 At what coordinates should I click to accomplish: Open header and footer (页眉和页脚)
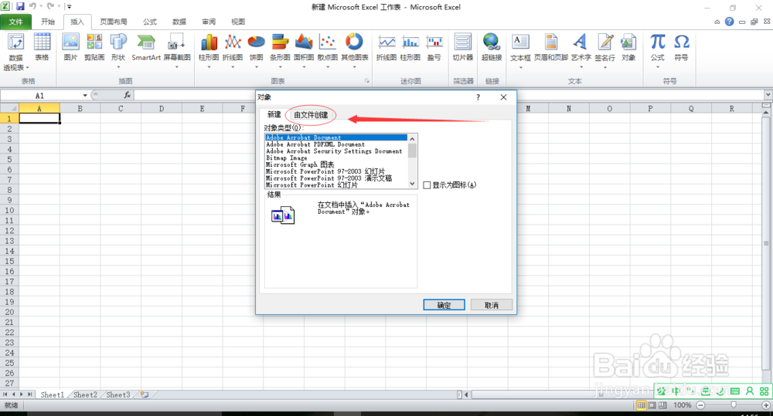pos(551,48)
